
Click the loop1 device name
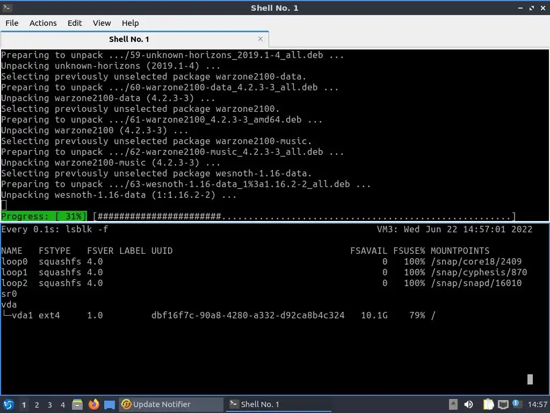pyautogui.click(x=15, y=273)
